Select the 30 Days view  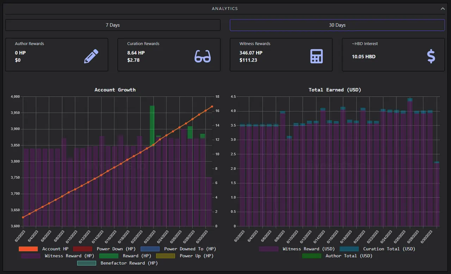(337, 25)
